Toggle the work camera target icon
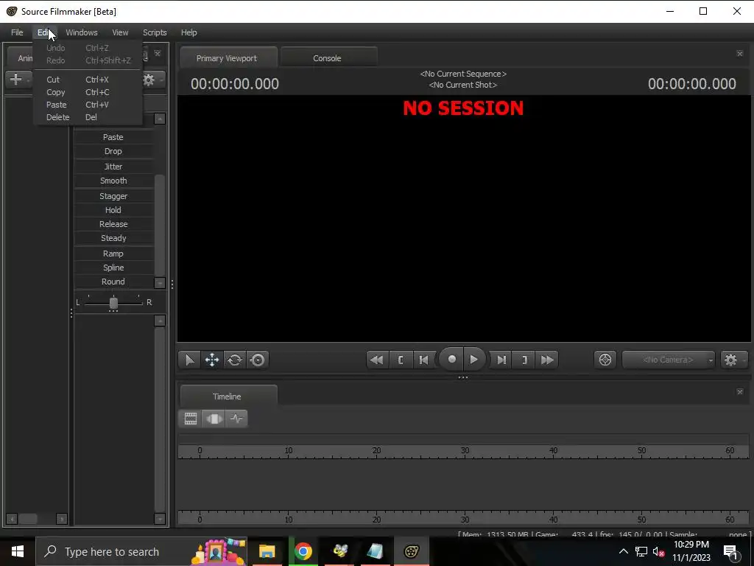 (x=605, y=360)
